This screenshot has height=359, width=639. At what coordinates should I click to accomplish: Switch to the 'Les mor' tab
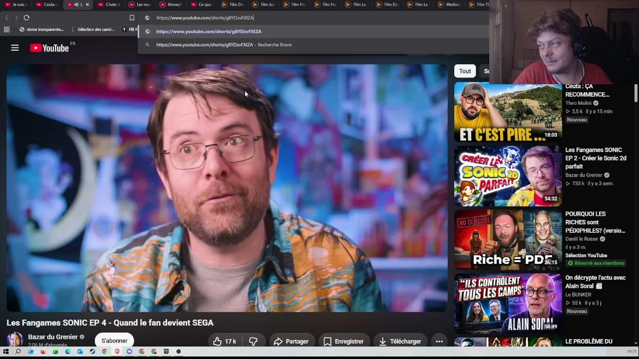coord(140,4)
